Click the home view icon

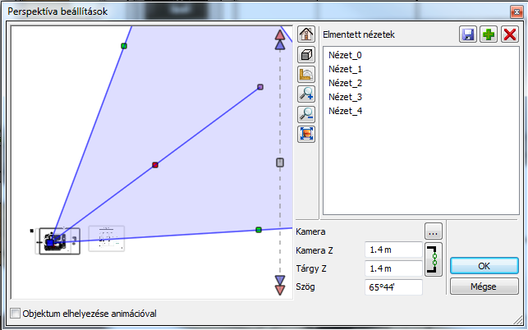[x=306, y=34]
